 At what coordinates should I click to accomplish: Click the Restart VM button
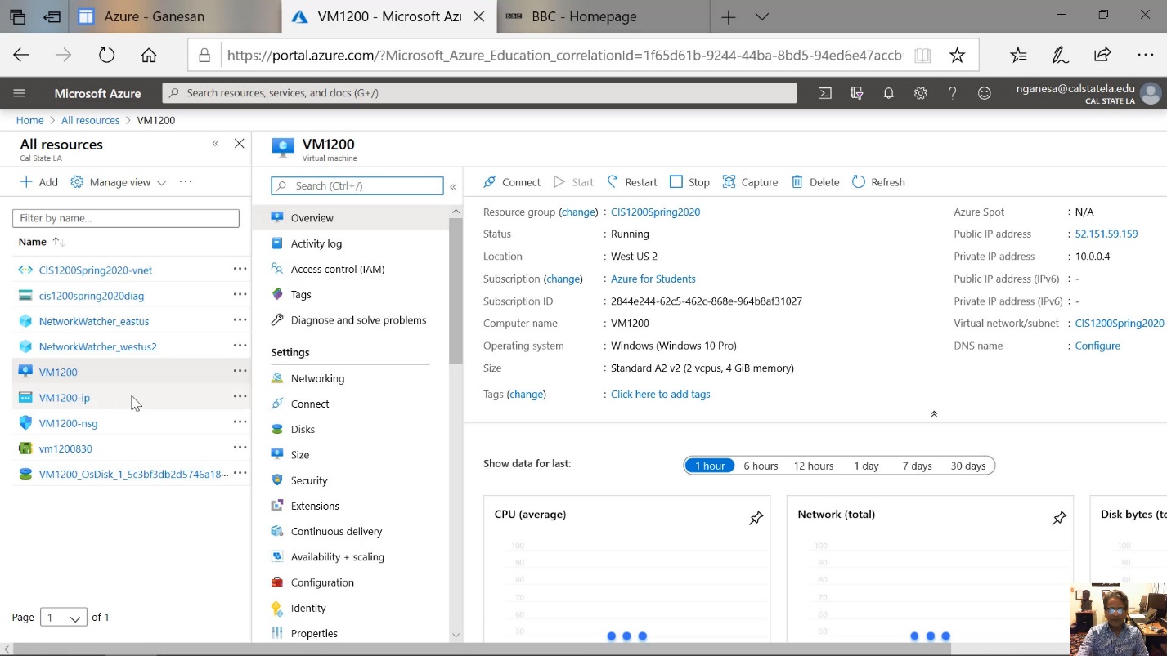[x=631, y=182]
